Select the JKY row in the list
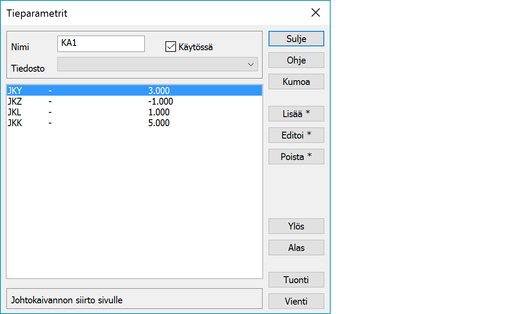514x314 pixels. click(x=134, y=91)
